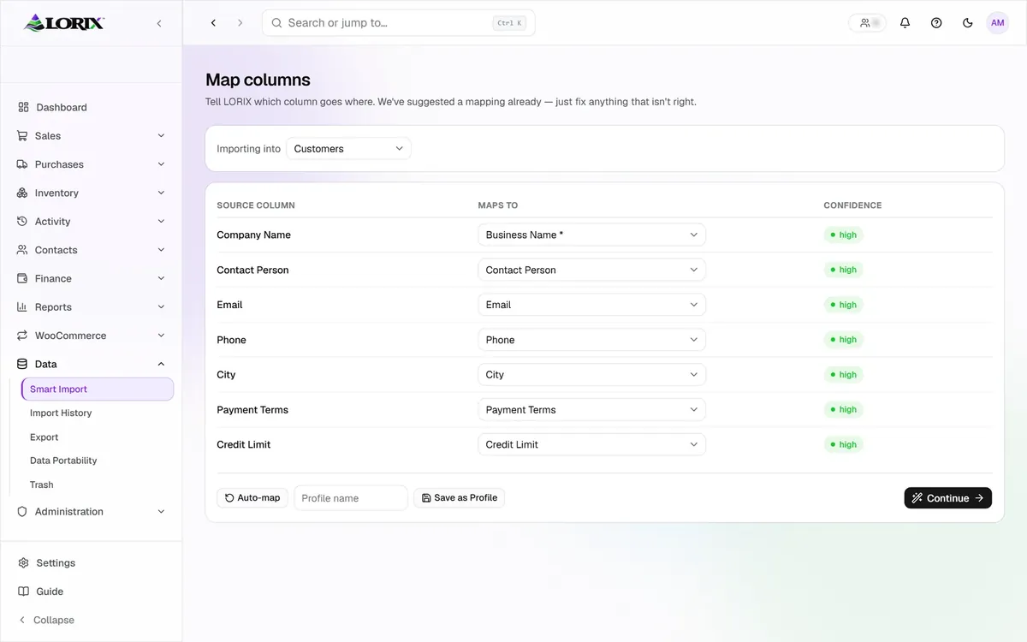Click the Dashboard icon in sidebar
Image resolution: width=1027 pixels, height=642 pixels.
coord(23,107)
